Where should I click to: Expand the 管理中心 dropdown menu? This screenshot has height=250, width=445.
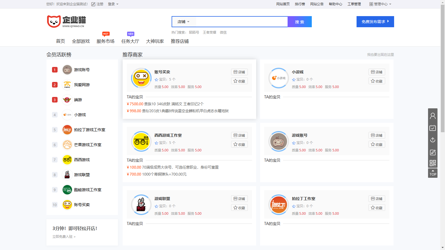[380, 4]
